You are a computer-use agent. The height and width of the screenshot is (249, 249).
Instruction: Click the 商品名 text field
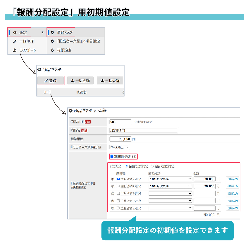pyautogui.click(x=143, y=130)
